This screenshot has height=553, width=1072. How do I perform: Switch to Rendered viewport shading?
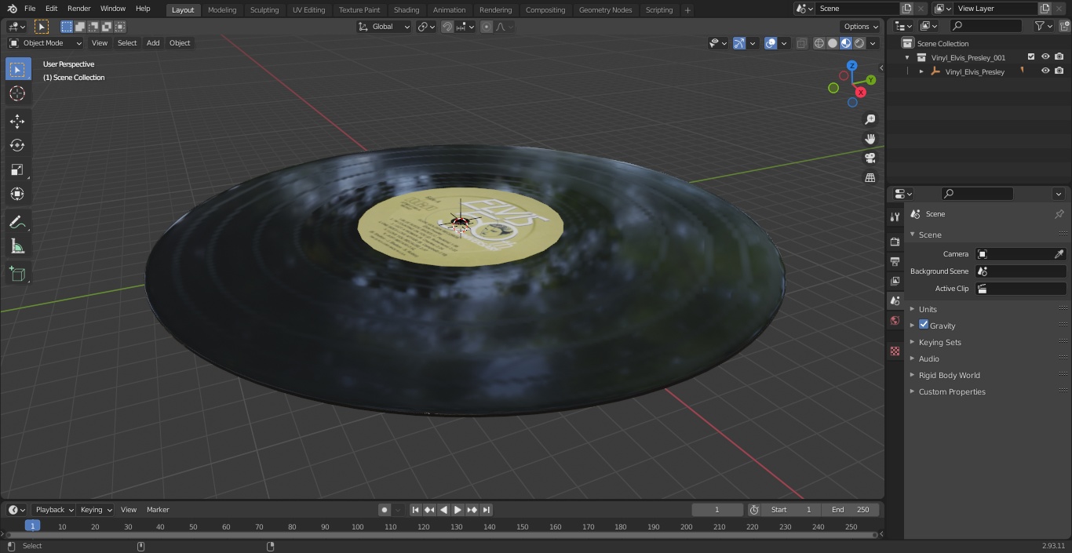tap(859, 43)
